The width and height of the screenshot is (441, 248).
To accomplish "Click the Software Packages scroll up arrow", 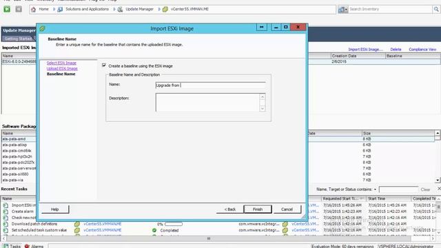I will pos(438,133).
